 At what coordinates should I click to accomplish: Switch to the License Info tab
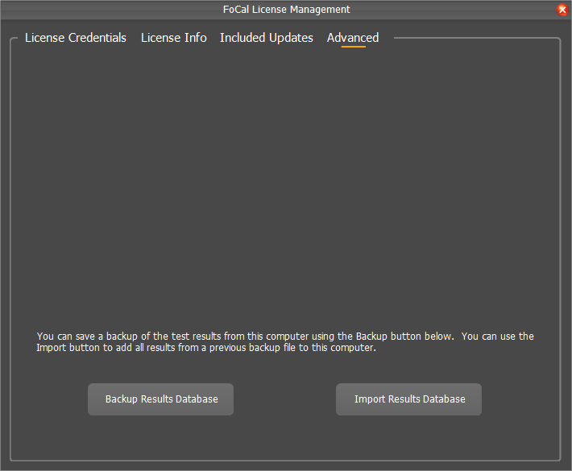pos(174,38)
